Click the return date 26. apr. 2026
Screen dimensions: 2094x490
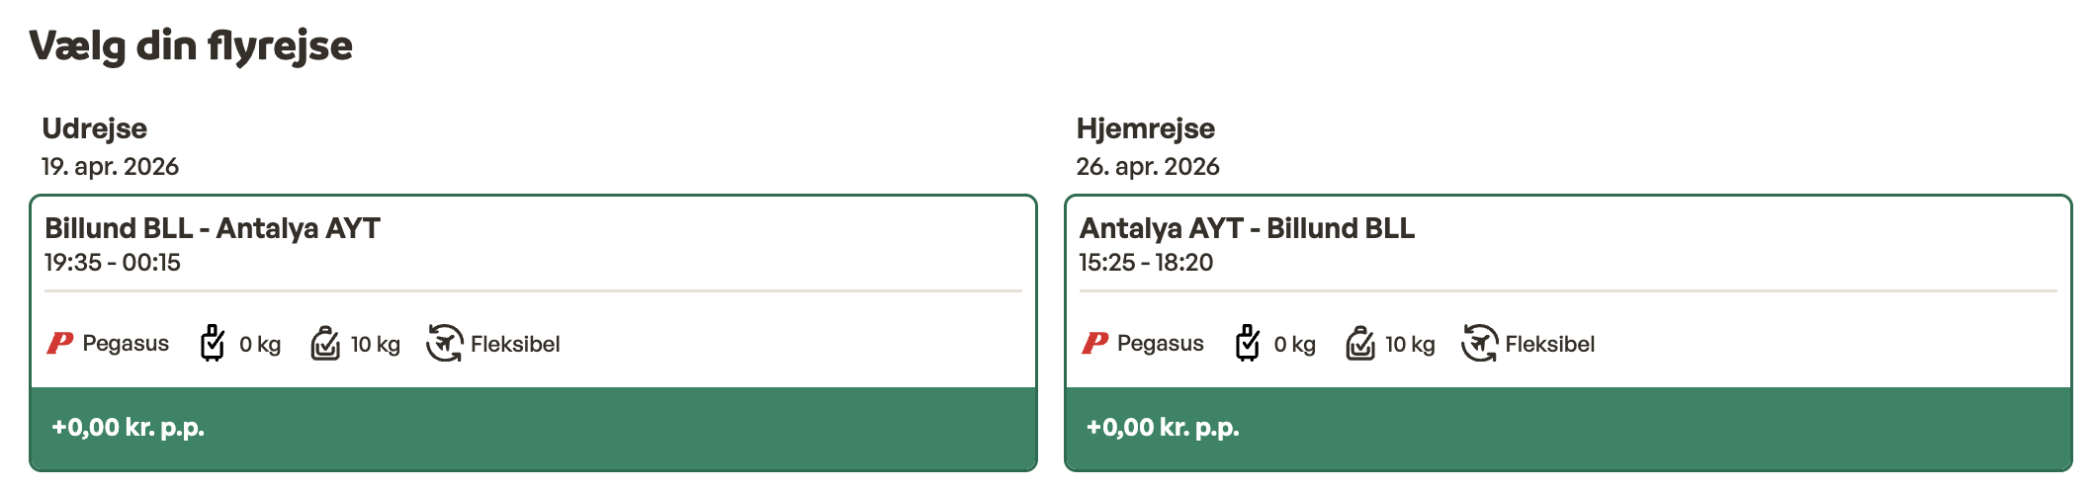1148,166
